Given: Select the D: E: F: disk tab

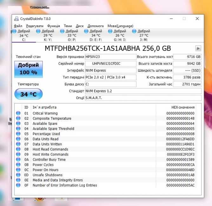Looking at the screenshot, I should click(96, 36).
